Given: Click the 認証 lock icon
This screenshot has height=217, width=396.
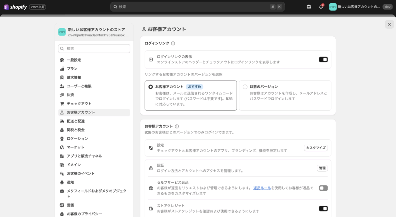Looking at the screenshot, I should point(151,168).
